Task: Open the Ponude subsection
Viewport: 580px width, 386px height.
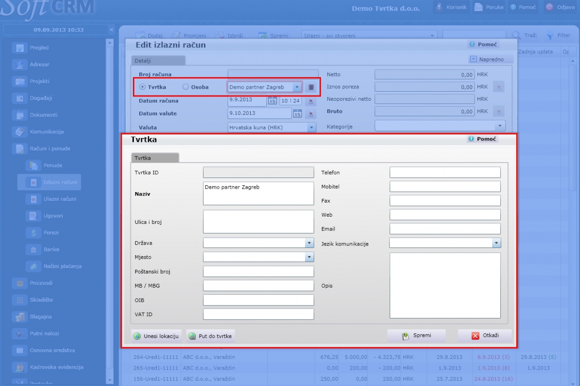Action: click(x=53, y=165)
